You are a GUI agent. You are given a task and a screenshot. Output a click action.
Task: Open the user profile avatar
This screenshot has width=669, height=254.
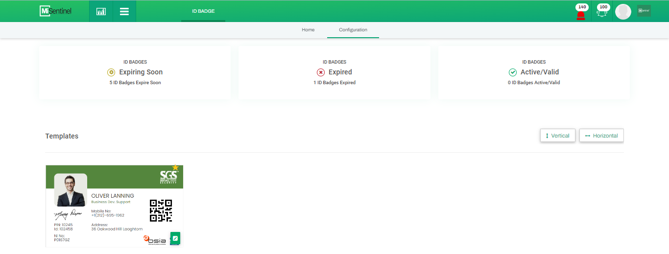pyautogui.click(x=623, y=12)
